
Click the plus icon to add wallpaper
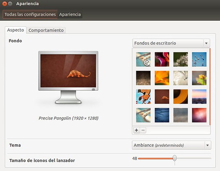coord(136,130)
